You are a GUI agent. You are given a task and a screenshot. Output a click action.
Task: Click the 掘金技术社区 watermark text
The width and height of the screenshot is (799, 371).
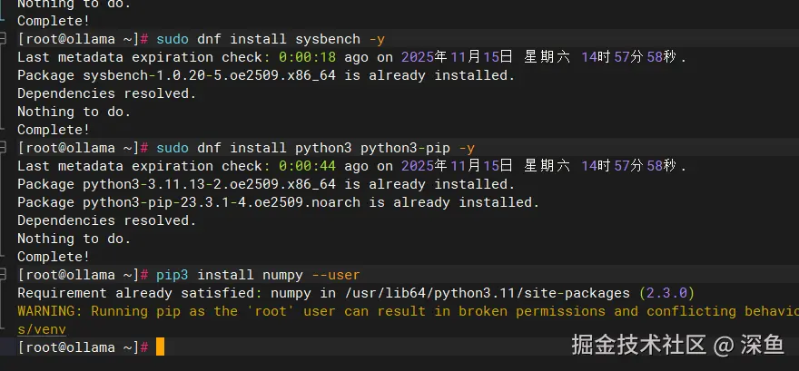(638, 345)
